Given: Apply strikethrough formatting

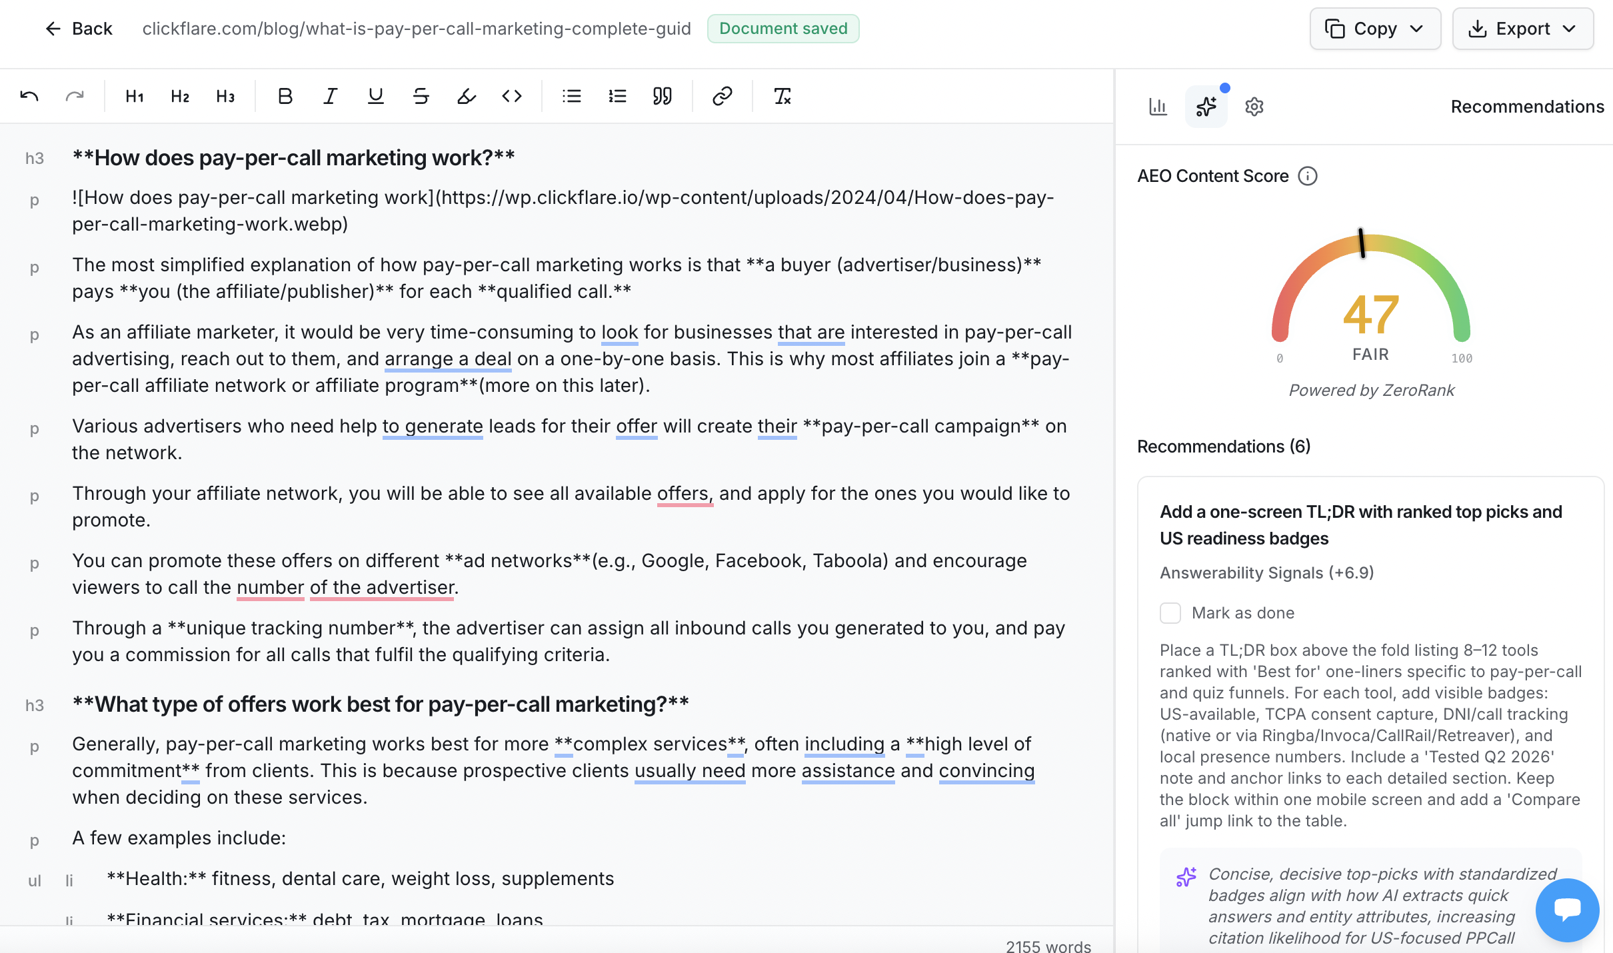Looking at the screenshot, I should click(x=421, y=97).
